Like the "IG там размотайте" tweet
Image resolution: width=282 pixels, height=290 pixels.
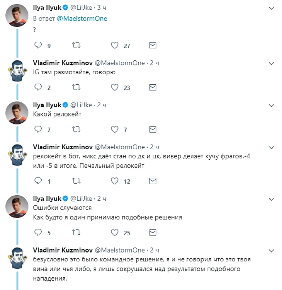115,87
